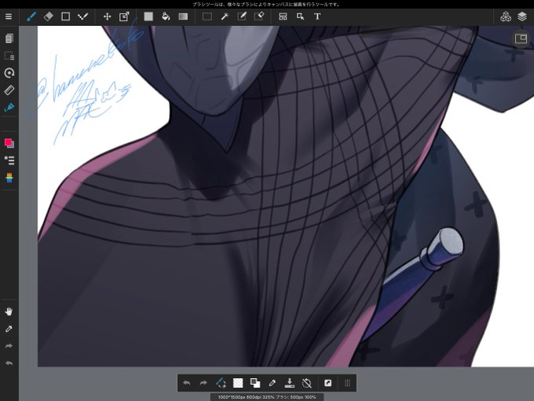Select the Hand pan tool in sidebar
This screenshot has width=534, height=401.
tap(9, 311)
